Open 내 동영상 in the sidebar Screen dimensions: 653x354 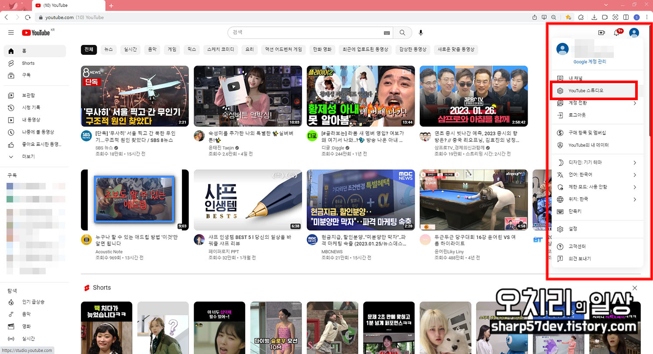pyautogui.click(x=35, y=120)
